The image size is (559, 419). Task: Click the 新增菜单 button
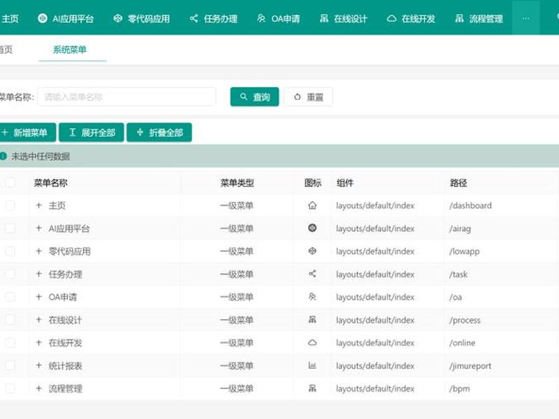[27, 133]
